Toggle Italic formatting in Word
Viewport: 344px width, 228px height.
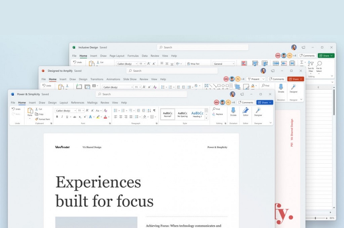point(62,117)
